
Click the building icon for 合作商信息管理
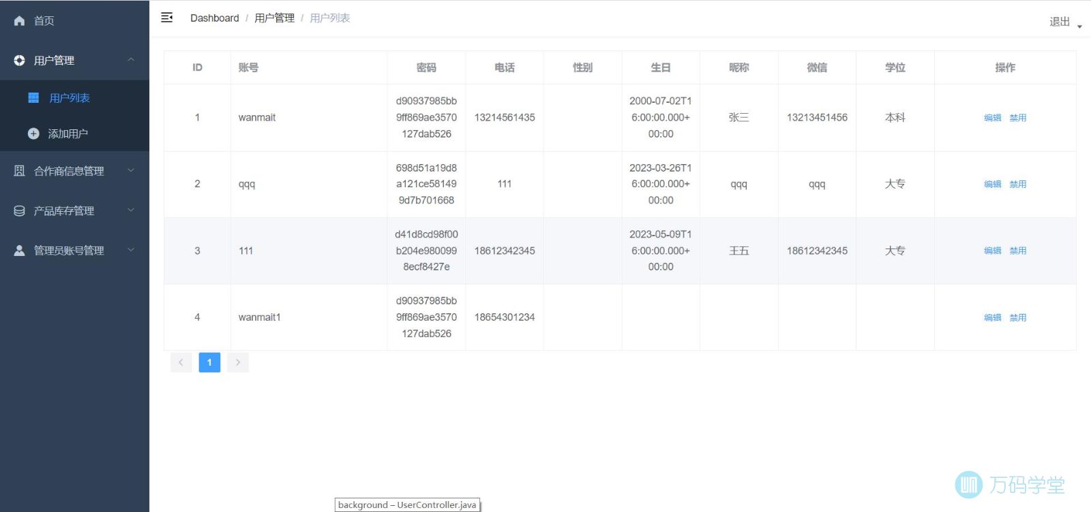coord(19,171)
